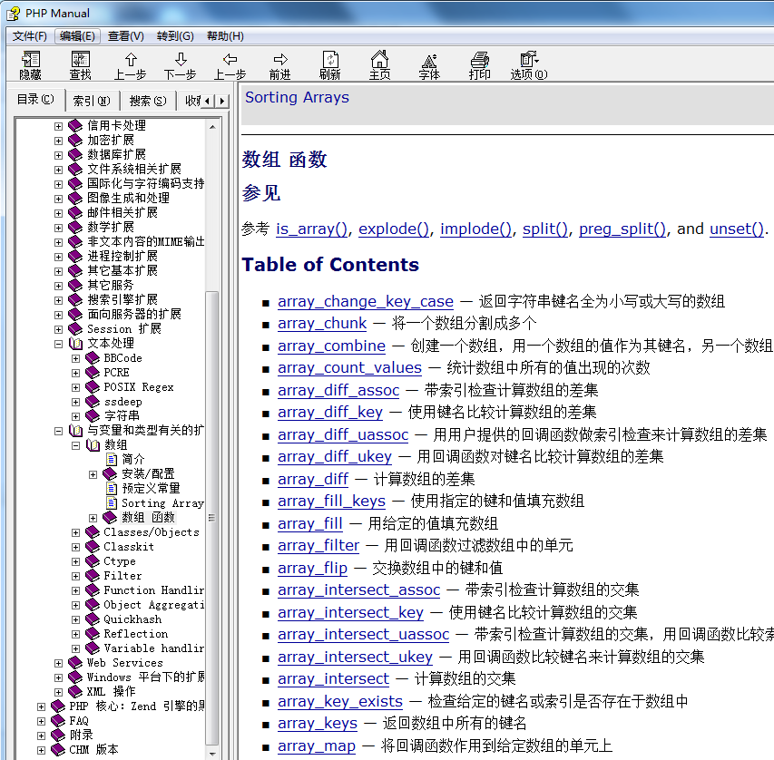Switch to the 搜索(S) tab
Image resolution: width=774 pixels, height=760 pixels.
point(148,101)
